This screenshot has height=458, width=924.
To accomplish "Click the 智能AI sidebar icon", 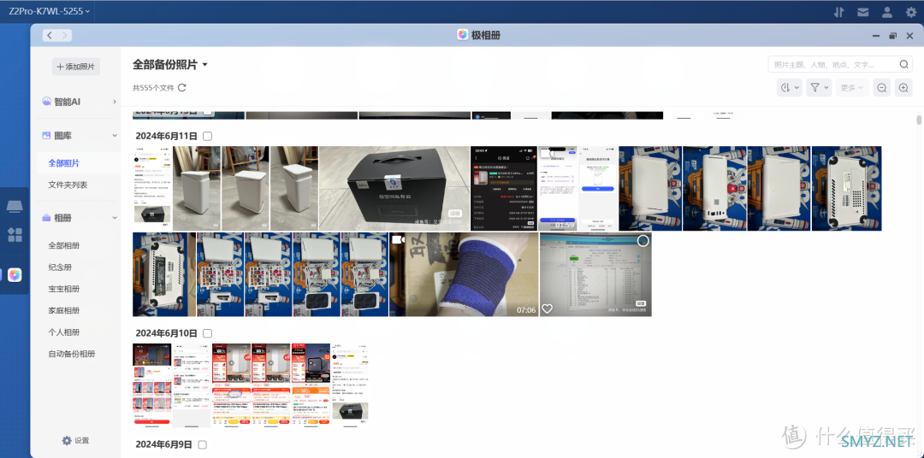I will [46, 101].
